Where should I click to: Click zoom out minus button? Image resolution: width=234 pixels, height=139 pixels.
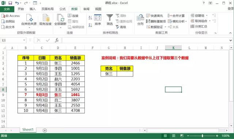tap(188, 136)
